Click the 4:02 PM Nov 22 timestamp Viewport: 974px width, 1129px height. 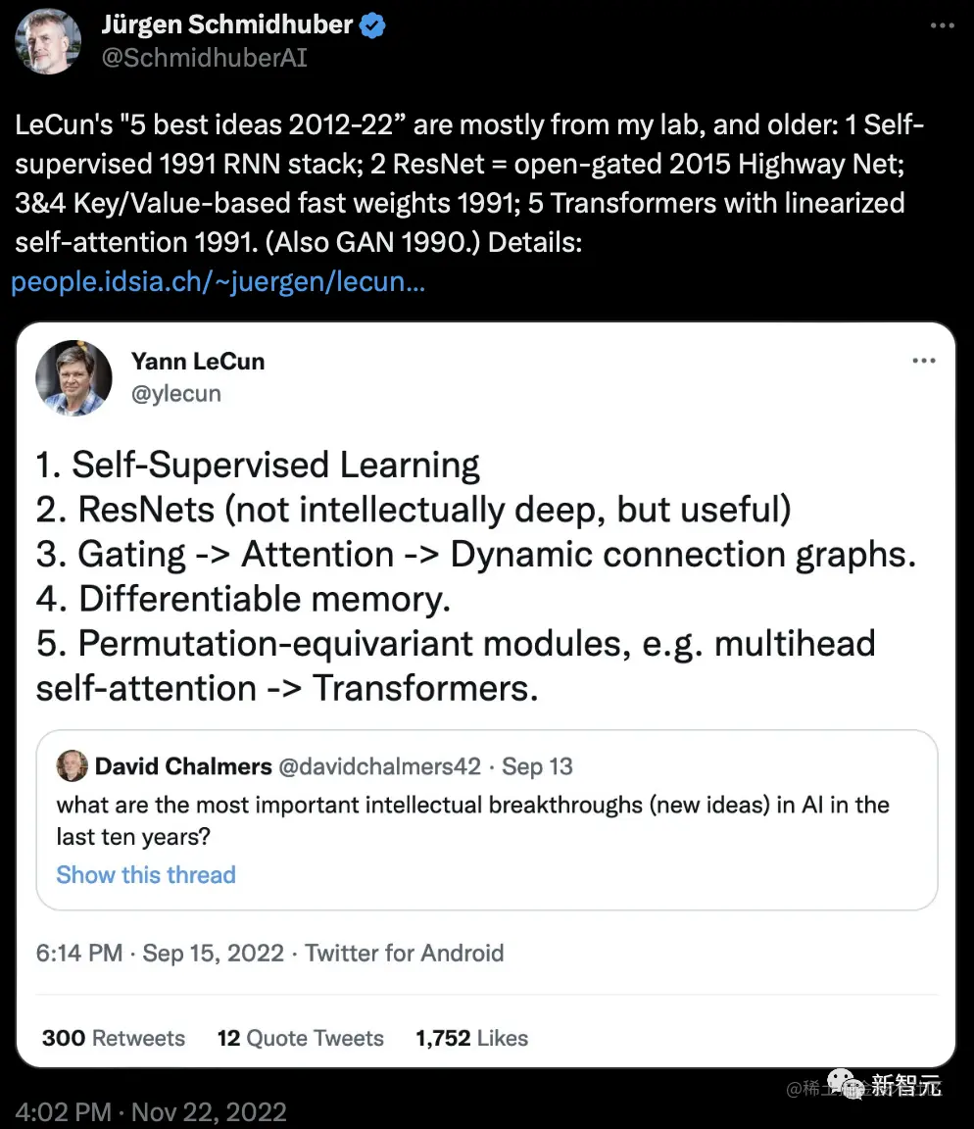[151, 1112]
